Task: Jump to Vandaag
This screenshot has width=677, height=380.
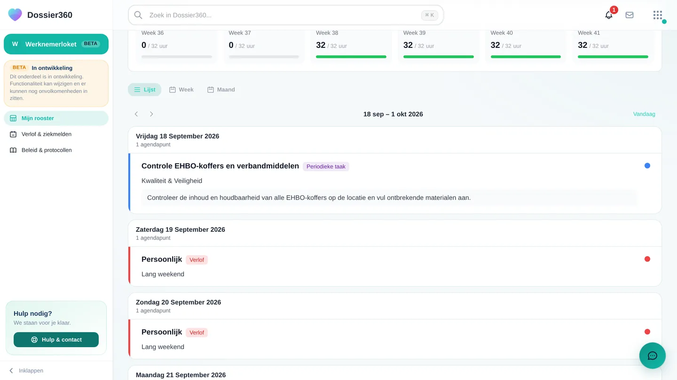Action: (x=644, y=114)
